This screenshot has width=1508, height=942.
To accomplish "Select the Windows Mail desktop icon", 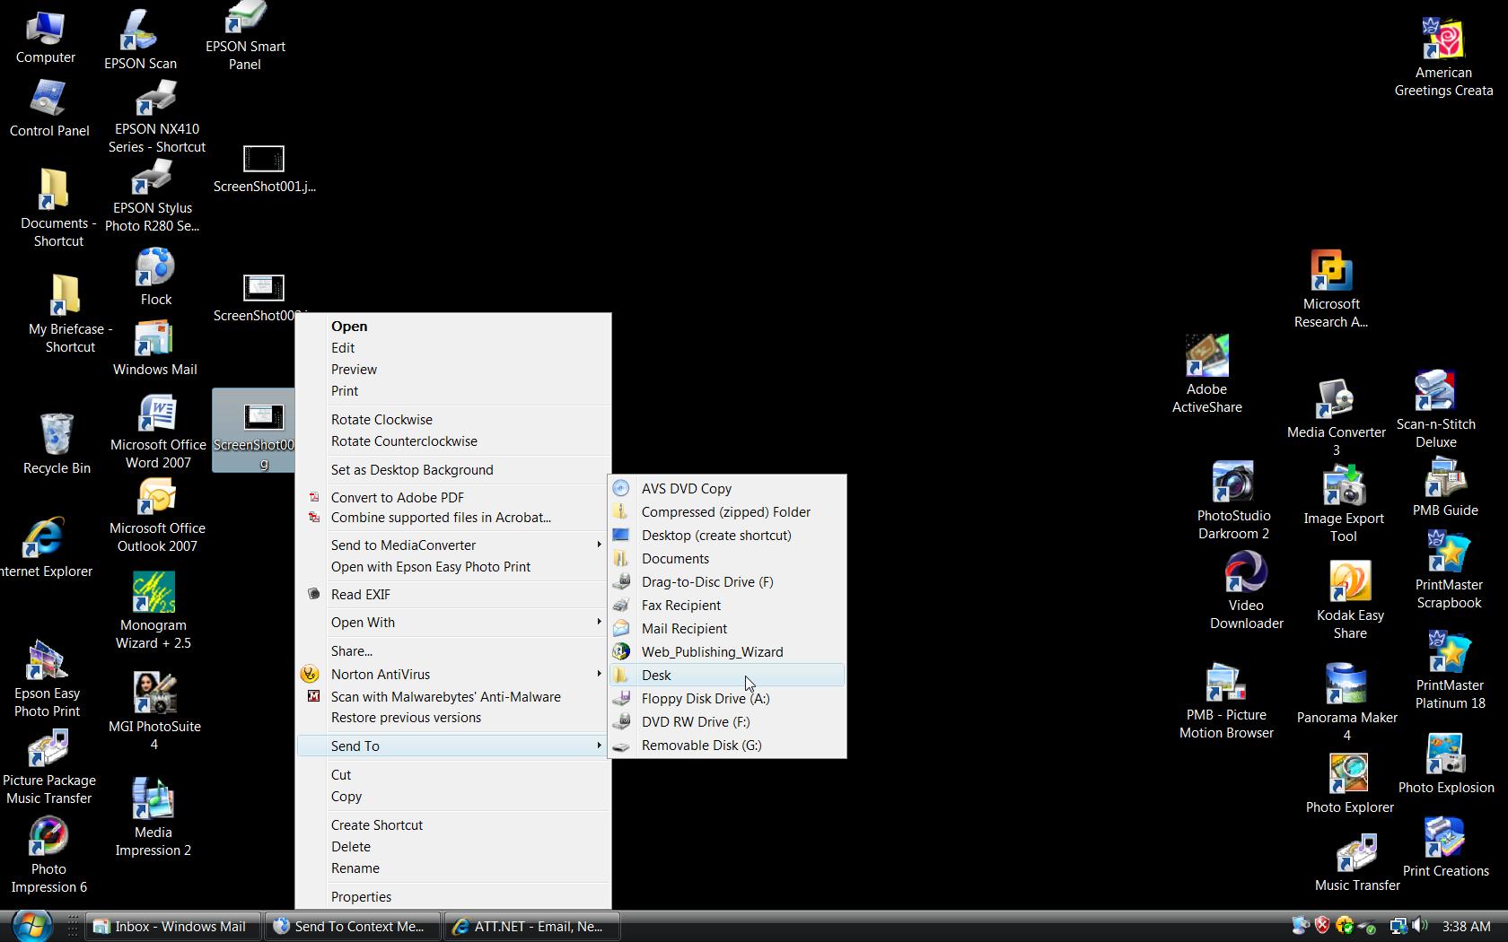I will (x=154, y=349).
